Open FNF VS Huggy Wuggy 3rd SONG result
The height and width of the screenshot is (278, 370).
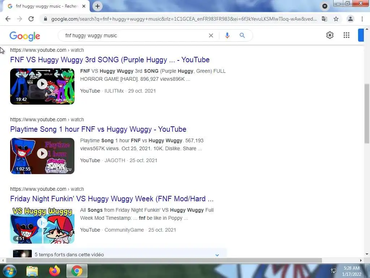coord(110,60)
